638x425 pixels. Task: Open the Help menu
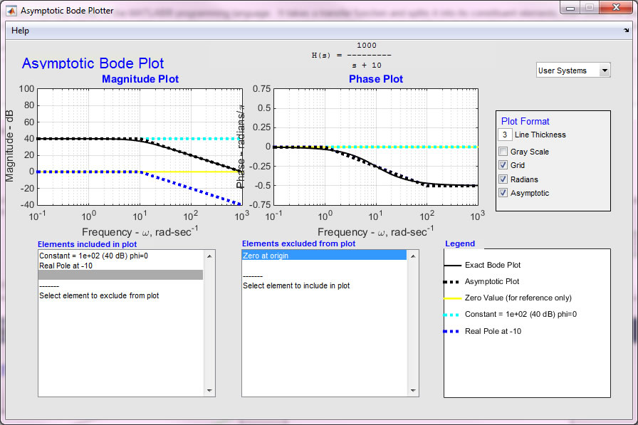20,31
